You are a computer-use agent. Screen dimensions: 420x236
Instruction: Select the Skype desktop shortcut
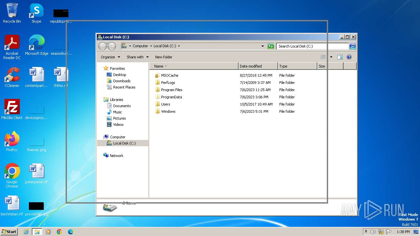(36, 13)
